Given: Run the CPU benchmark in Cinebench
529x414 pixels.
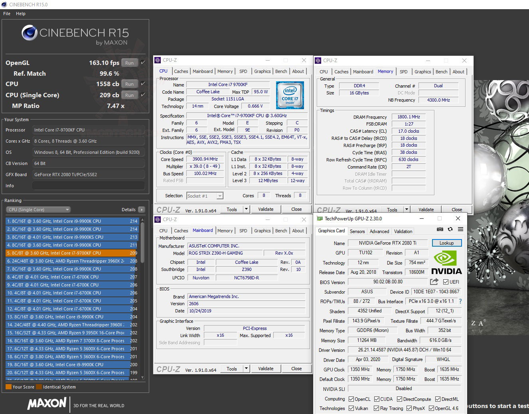Looking at the screenshot, I should [x=129, y=84].
